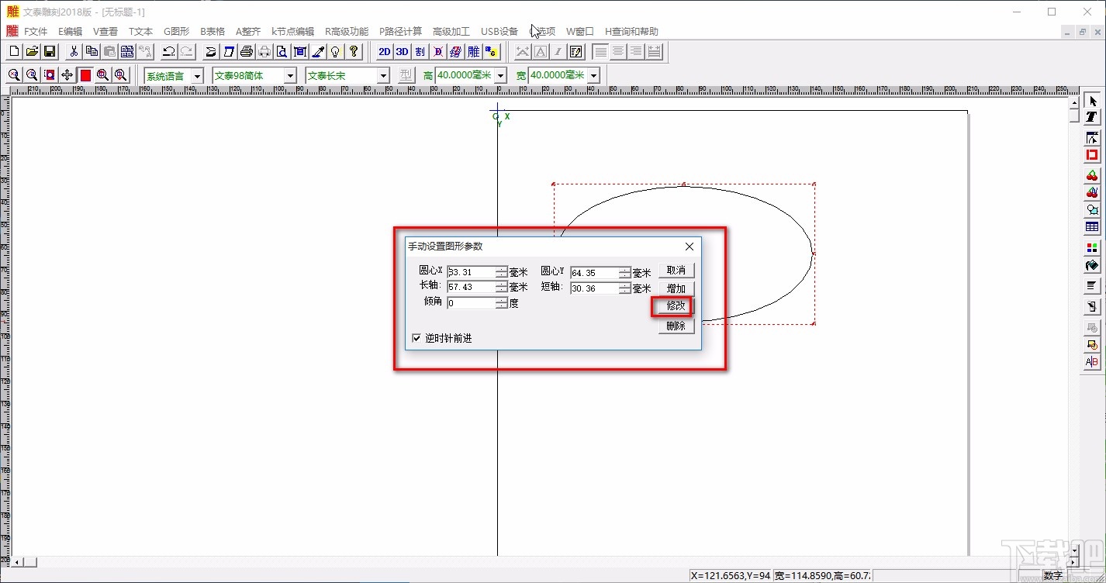Screen dimensions: 1106x583
Task: Click the pan (four-arrow) view icon
Action: (67, 75)
